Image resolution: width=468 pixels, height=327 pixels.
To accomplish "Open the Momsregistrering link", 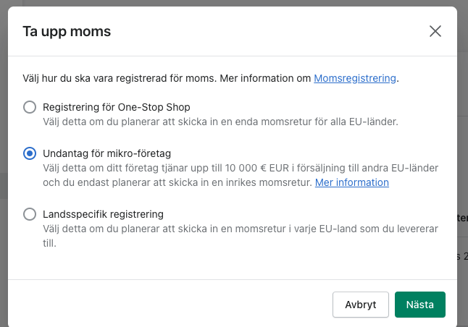I will coord(355,77).
